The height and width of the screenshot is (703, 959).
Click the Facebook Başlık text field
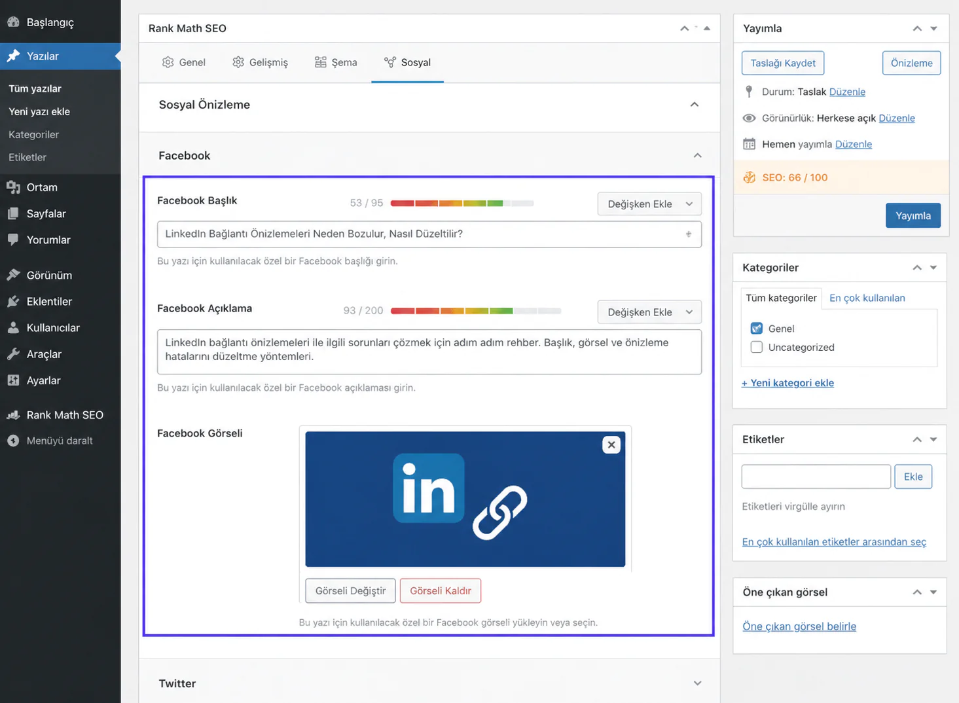click(429, 234)
